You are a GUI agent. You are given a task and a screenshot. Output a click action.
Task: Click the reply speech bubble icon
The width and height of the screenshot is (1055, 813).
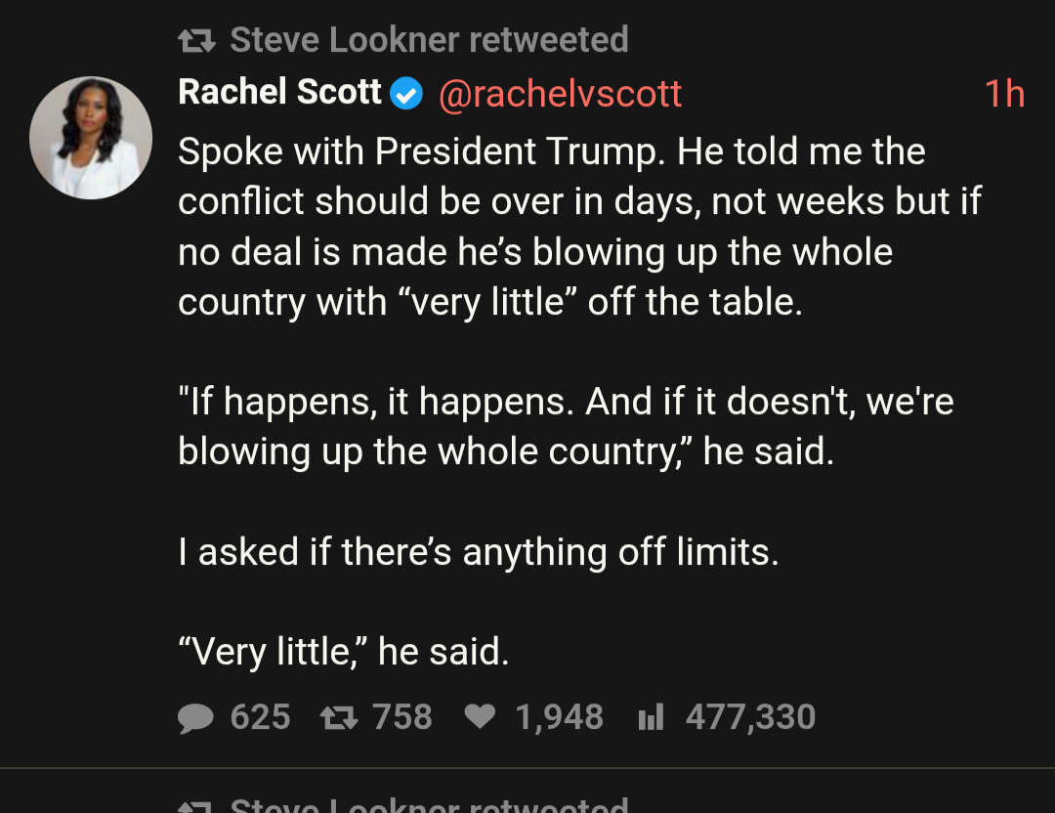196,718
